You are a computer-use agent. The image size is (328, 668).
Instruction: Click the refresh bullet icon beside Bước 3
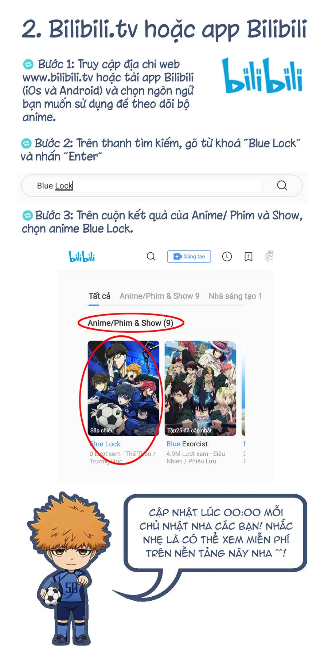click(x=28, y=216)
